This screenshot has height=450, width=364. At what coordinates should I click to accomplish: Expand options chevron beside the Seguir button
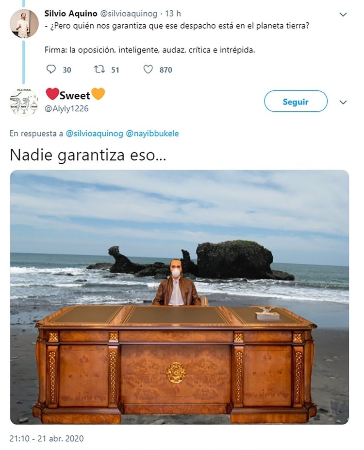pos(343,103)
